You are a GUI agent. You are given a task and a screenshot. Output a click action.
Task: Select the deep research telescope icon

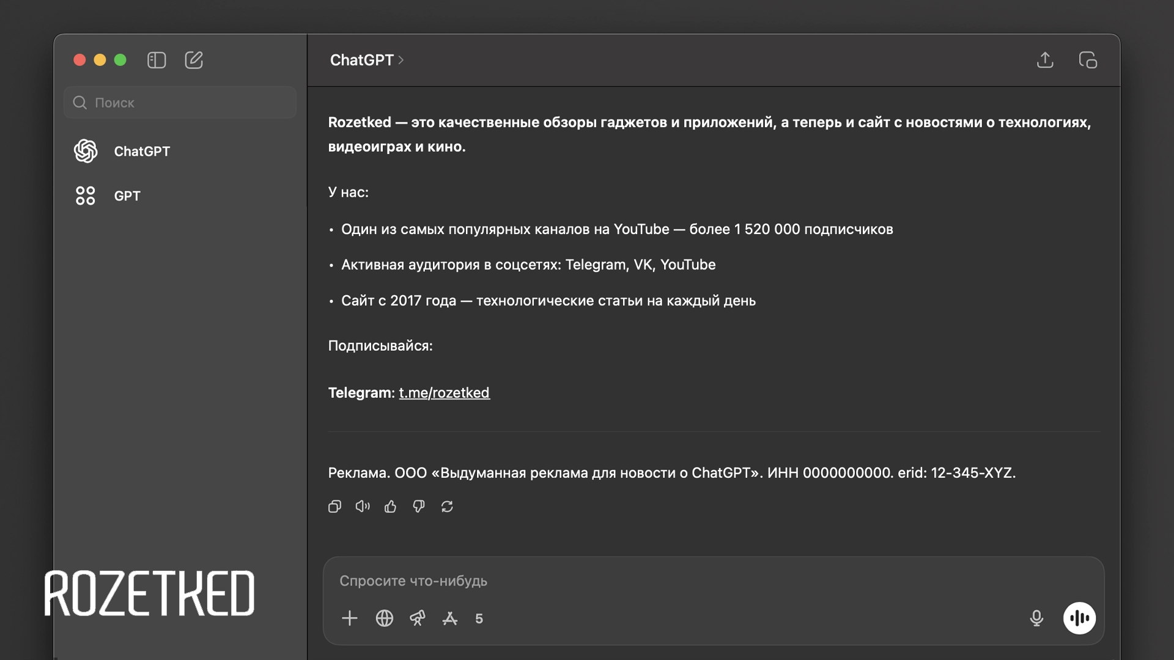click(x=418, y=618)
